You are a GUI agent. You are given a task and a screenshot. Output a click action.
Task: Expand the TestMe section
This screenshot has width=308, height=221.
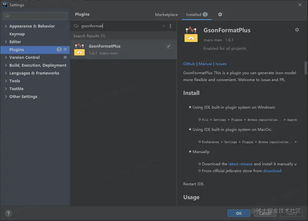tap(6, 89)
